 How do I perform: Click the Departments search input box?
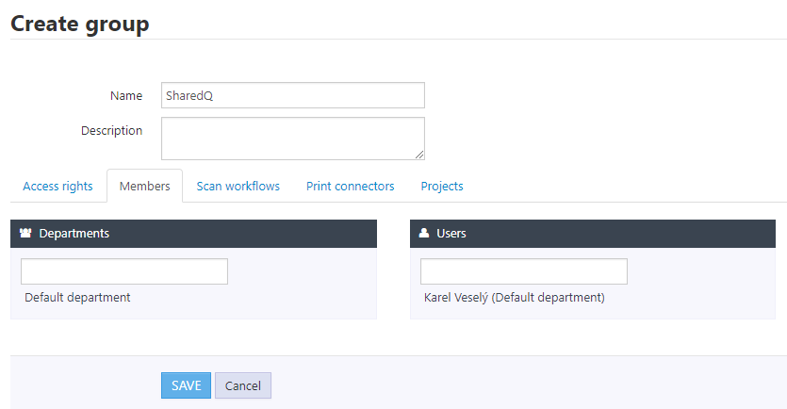click(124, 271)
